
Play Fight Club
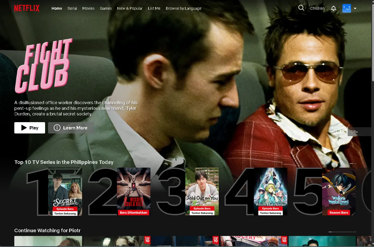point(30,128)
